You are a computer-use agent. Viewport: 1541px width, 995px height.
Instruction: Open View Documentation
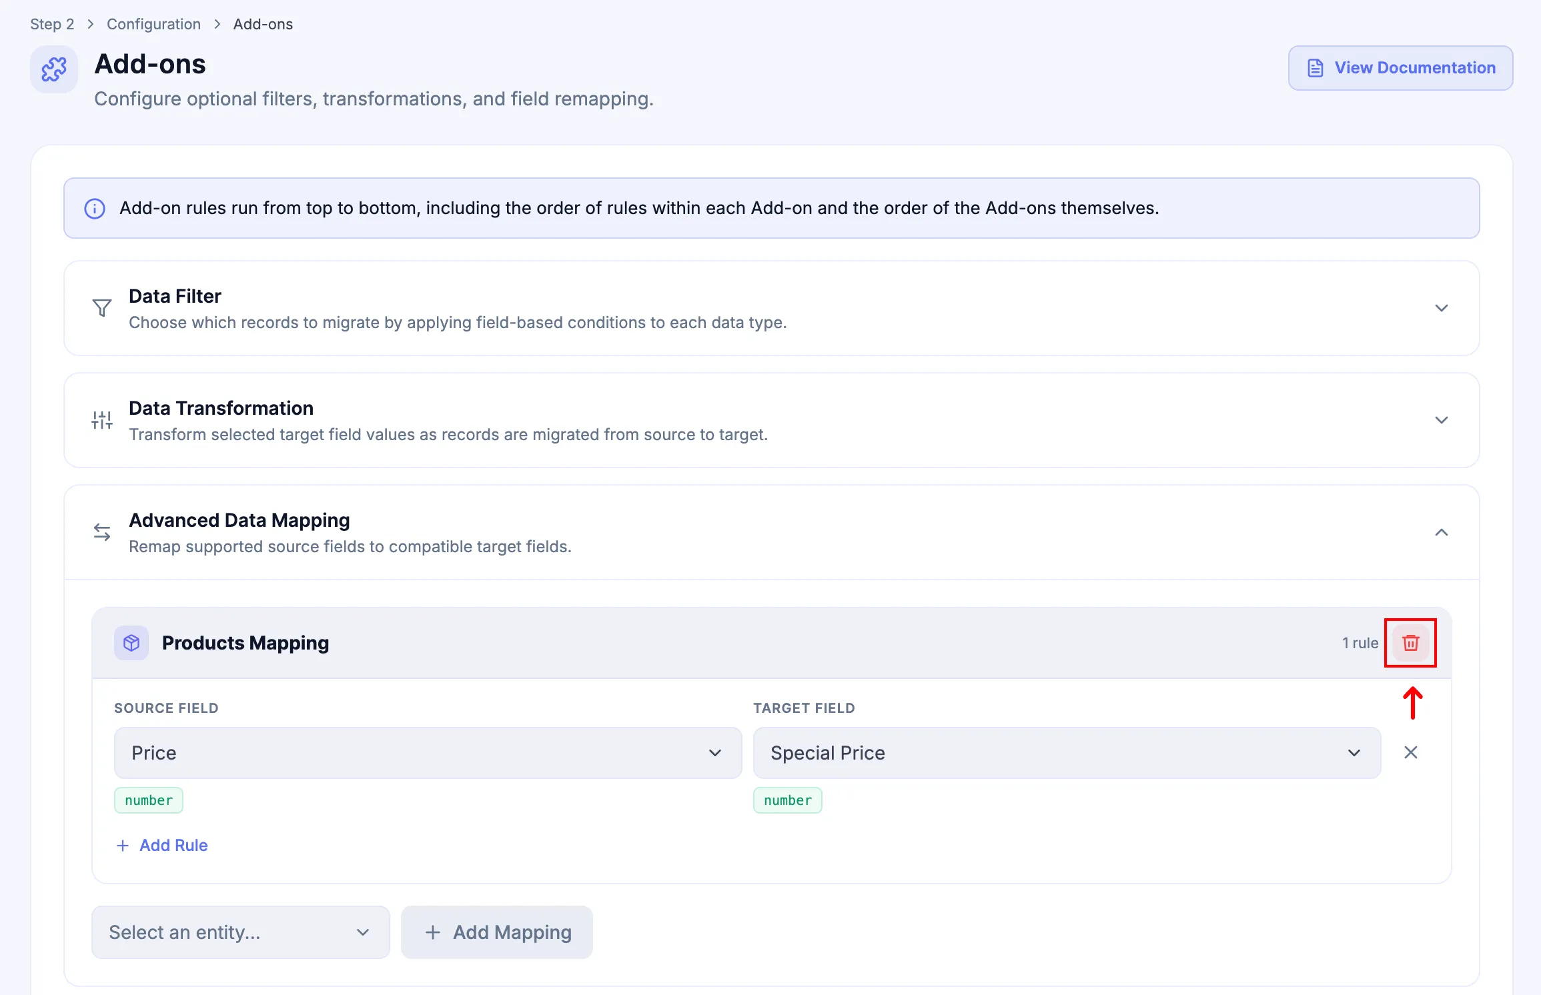pyautogui.click(x=1400, y=68)
